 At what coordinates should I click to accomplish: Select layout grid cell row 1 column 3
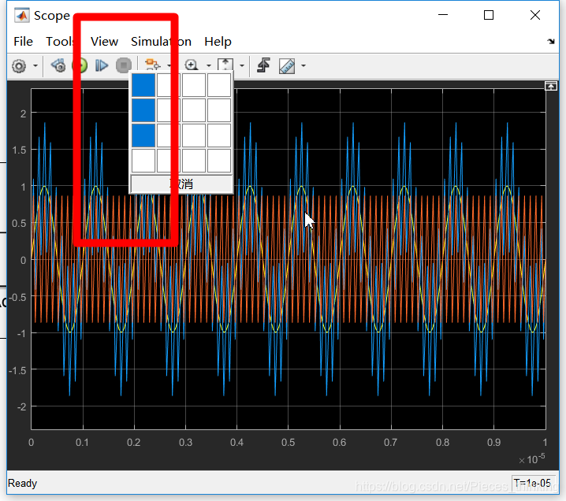(194, 85)
